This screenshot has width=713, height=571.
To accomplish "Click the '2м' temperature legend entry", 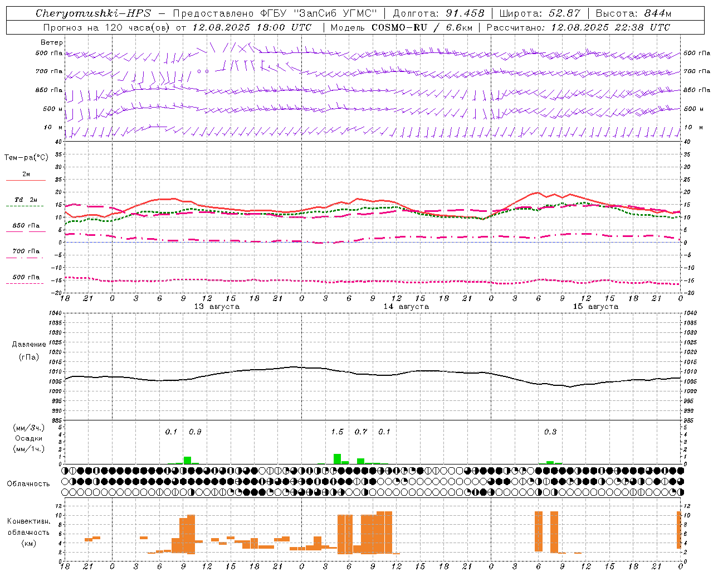I will point(26,175).
